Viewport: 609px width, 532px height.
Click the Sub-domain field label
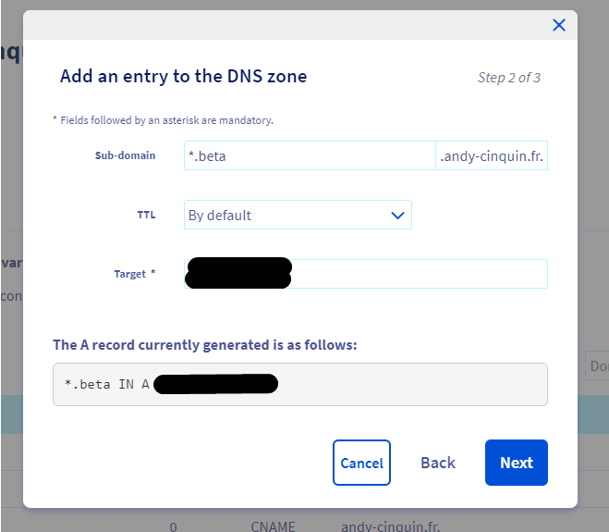[125, 155]
